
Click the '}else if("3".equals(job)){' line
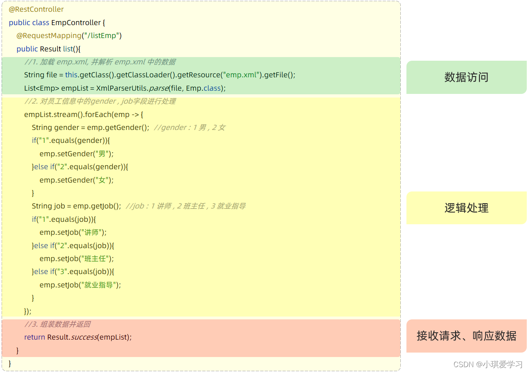pos(73,272)
